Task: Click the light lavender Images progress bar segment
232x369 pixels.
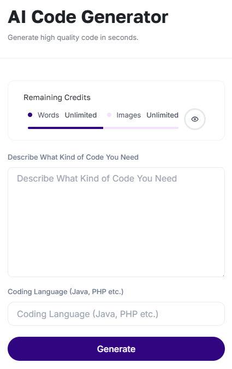Action: point(141,128)
